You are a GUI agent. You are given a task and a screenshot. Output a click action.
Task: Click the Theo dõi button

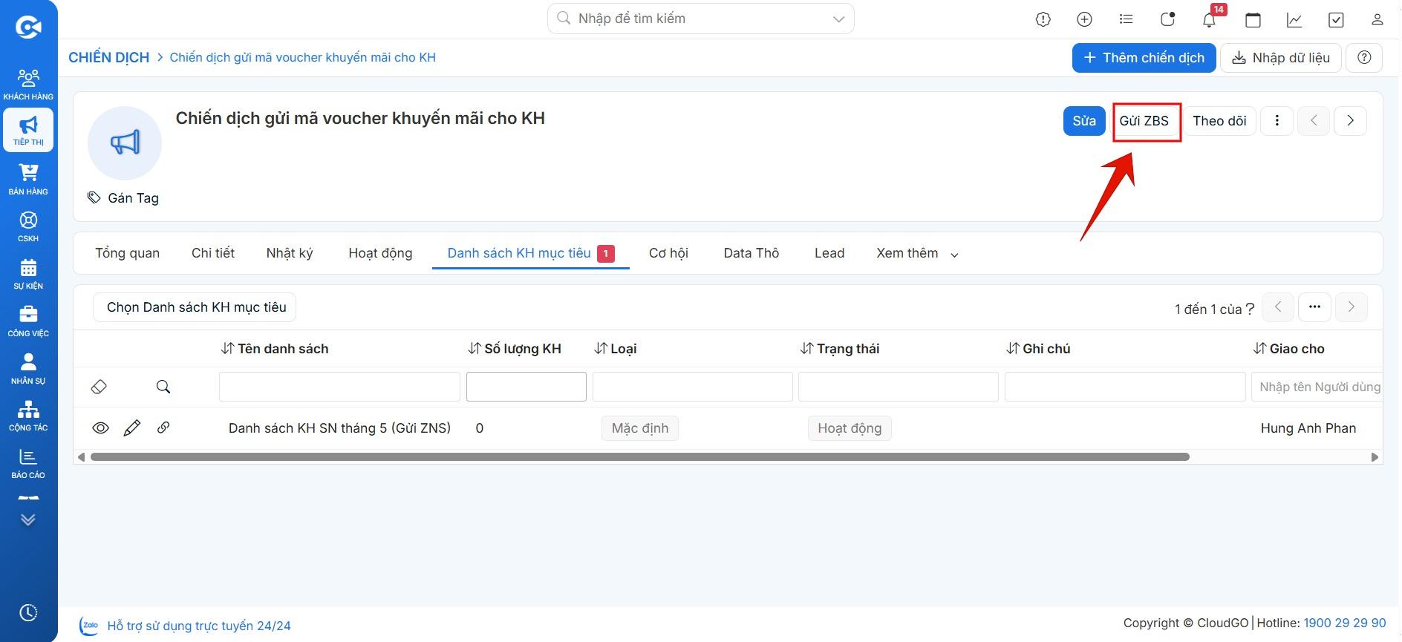[x=1219, y=121]
